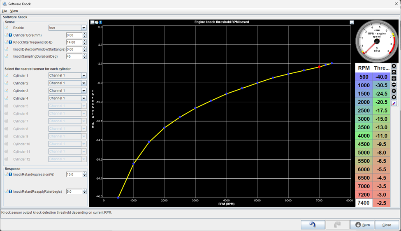401x231 pixels.
Task: Click the up arrow icon beside the threshold table
Action: [394, 72]
